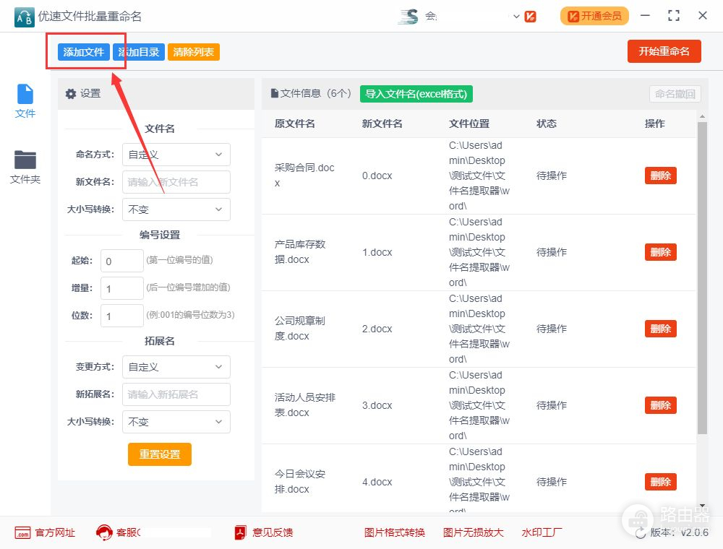
Task: Click the red K icon in title bar
Action: (x=530, y=16)
